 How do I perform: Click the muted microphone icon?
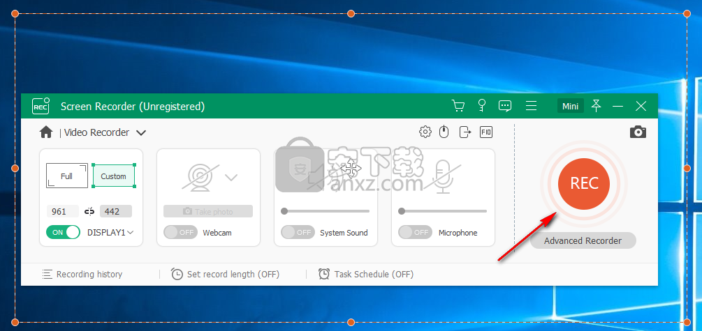(444, 177)
